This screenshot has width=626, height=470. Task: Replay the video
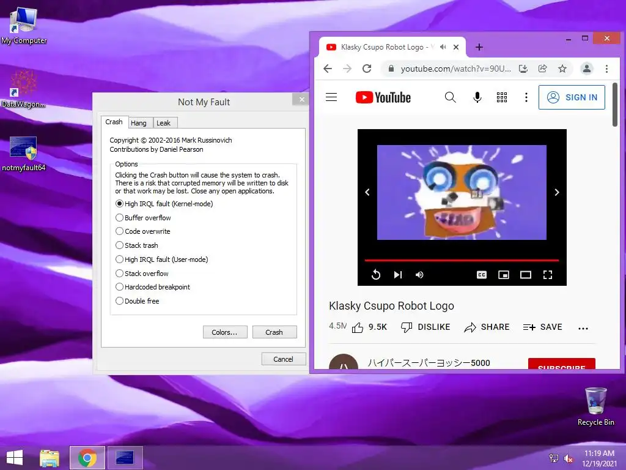[376, 275]
